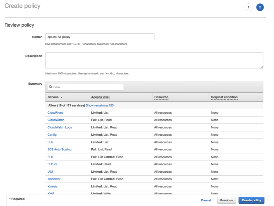The height and width of the screenshot is (206, 274).
Task: Open the Kinesis service link
Action: pos(52,186)
